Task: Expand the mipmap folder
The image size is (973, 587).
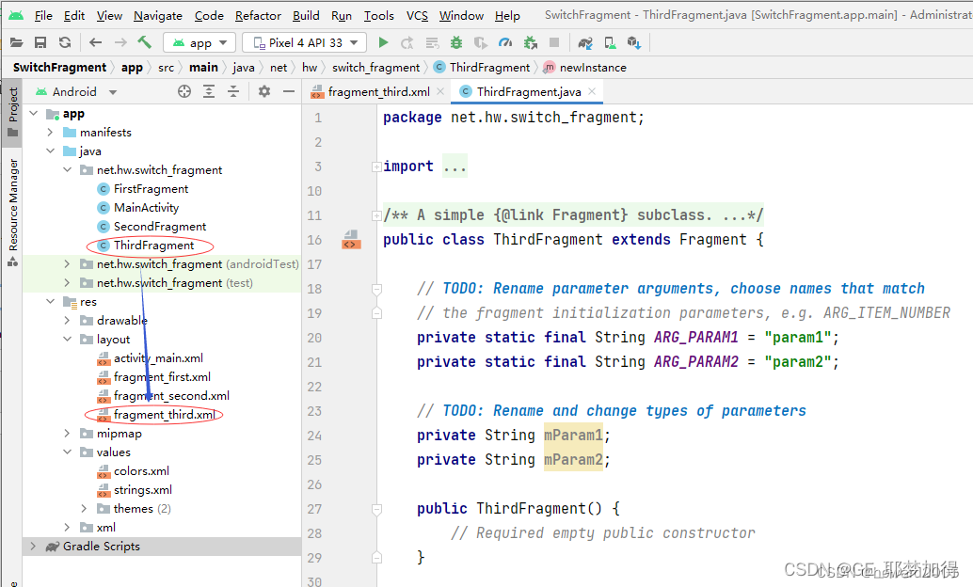Action: pyautogui.click(x=67, y=434)
